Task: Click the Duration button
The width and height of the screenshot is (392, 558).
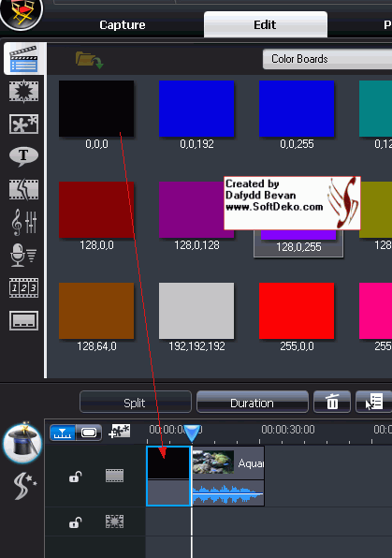Action: click(253, 403)
